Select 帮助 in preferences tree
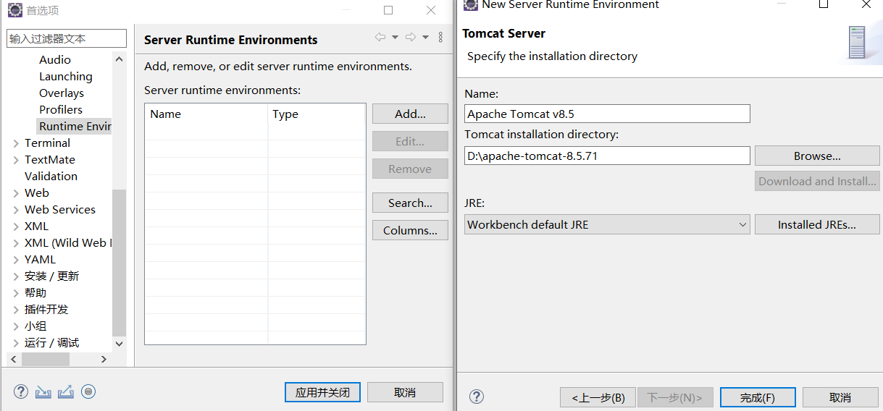The image size is (883, 411). [35, 292]
